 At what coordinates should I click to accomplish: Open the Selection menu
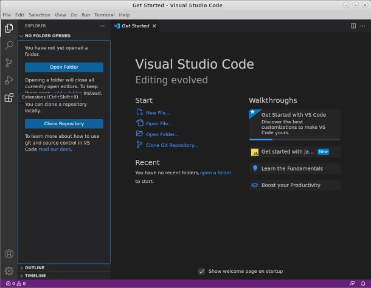coord(40,15)
